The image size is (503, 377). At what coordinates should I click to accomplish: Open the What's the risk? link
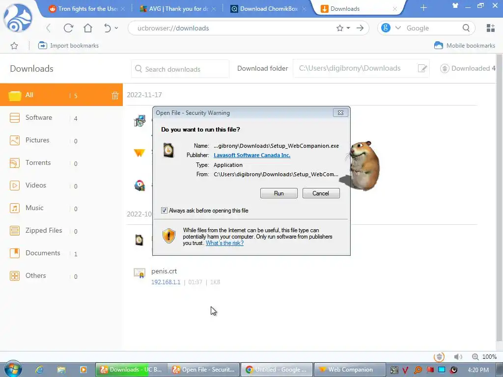pyautogui.click(x=224, y=243)
